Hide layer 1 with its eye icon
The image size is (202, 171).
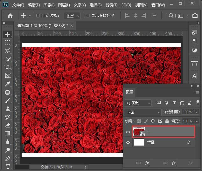click(128, 132)
